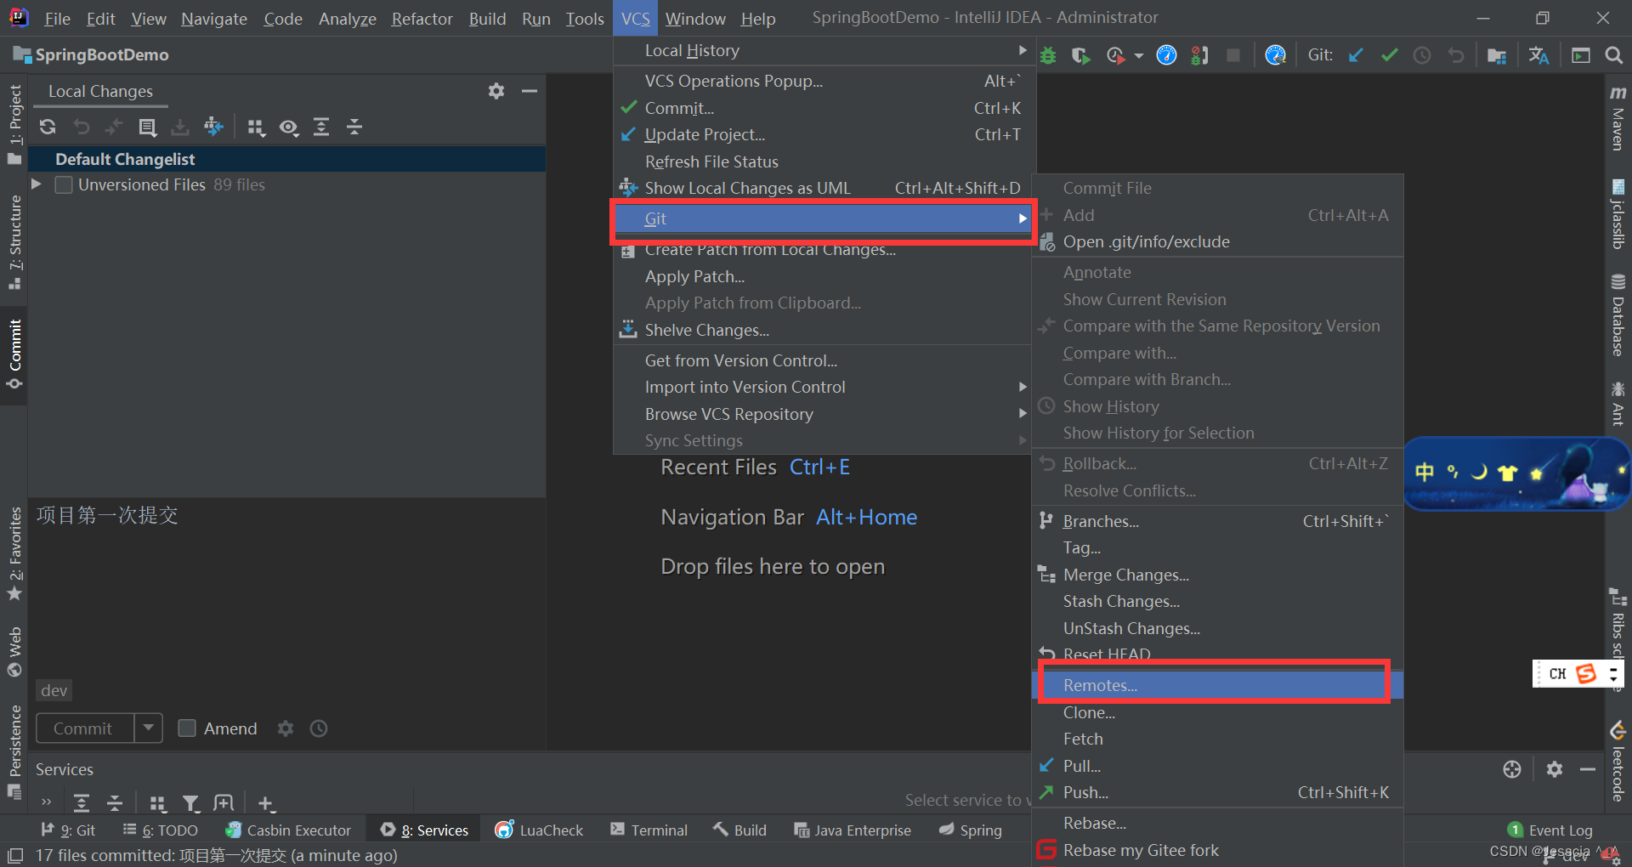Open Project Structure folder icon
Screen dimensions: 1632x867
click(x=1497, y=55)
